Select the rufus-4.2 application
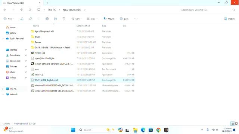Screen dimensions: 239x134 (x=83, y=74)
